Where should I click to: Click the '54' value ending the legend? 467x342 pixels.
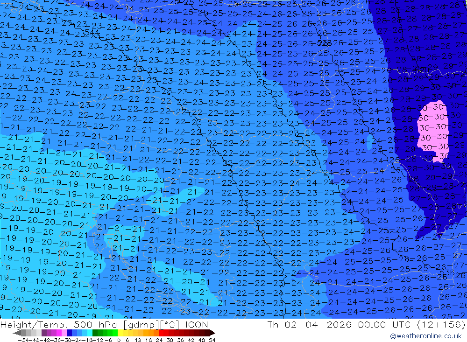(212, 340)
